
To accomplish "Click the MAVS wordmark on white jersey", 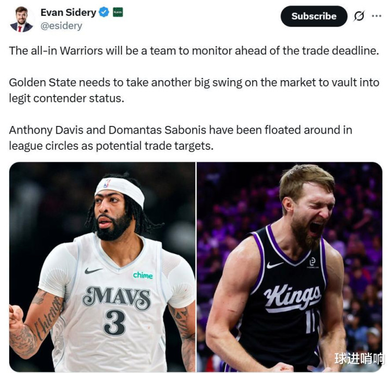I will [117, 298].
